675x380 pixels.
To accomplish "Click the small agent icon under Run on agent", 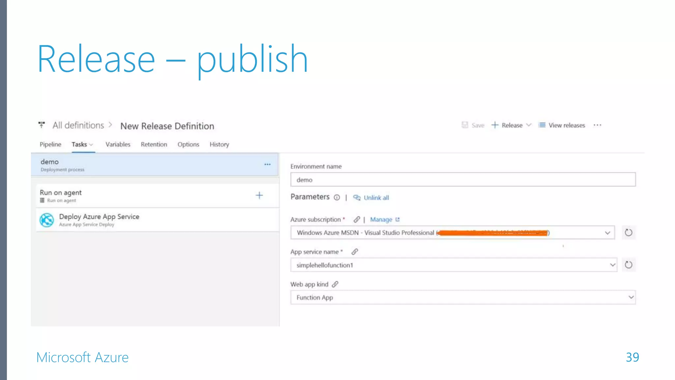I will (x=42, y=200).
